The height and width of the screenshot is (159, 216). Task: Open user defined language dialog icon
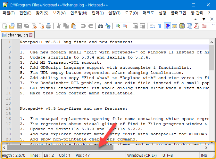[175, 26]
